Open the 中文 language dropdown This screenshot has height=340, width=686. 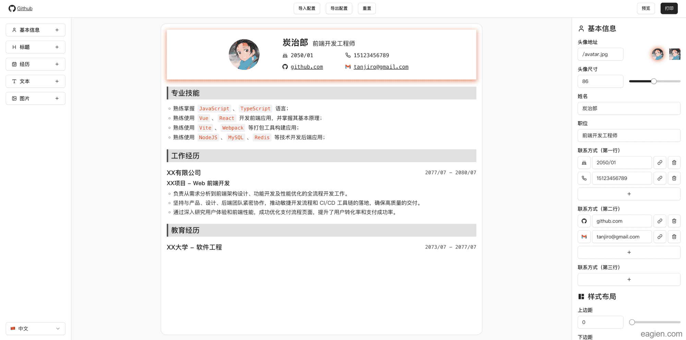coord(35,329)
